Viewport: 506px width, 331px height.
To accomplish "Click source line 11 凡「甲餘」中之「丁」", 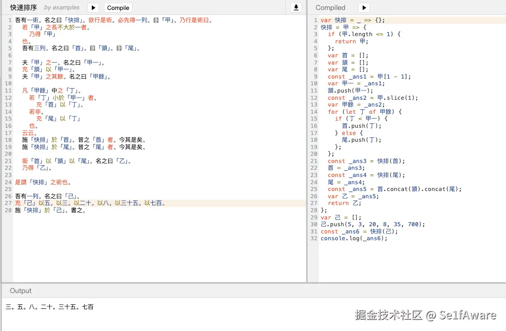I will 52,91.
